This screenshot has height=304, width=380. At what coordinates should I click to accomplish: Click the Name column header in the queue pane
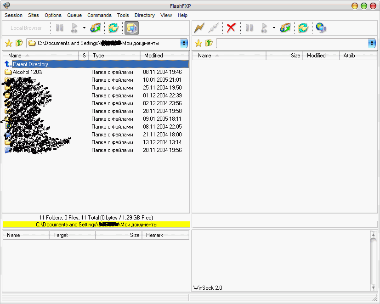pos(26,235)
